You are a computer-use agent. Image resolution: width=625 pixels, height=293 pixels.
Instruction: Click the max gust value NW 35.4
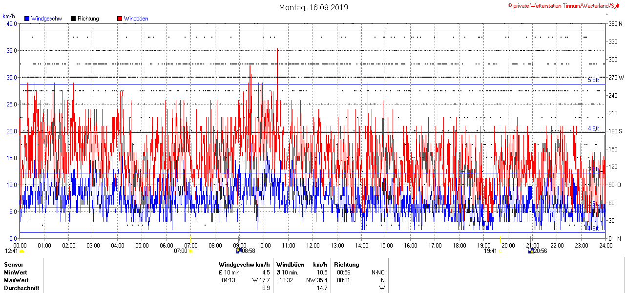coord(317,280)
